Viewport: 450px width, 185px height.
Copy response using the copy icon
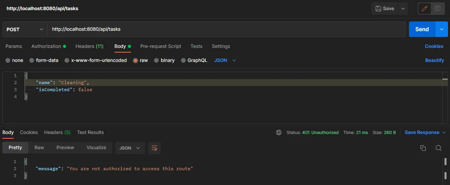click(x=423, y=148)
